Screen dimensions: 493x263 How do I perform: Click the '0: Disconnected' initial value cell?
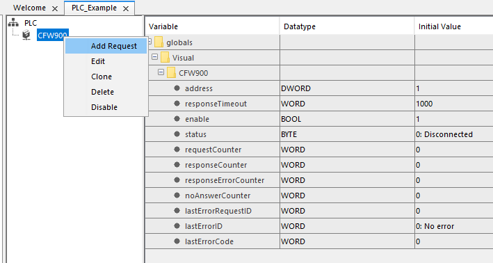pos(454,134)
